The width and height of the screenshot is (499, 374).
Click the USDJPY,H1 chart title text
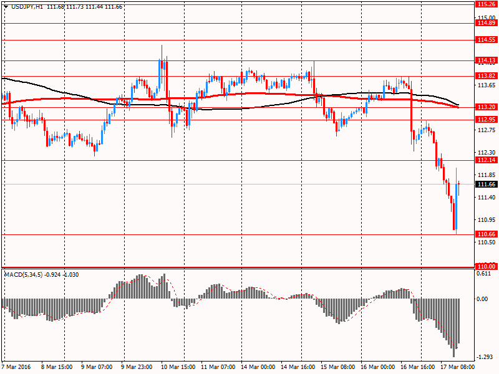point(27,6)
